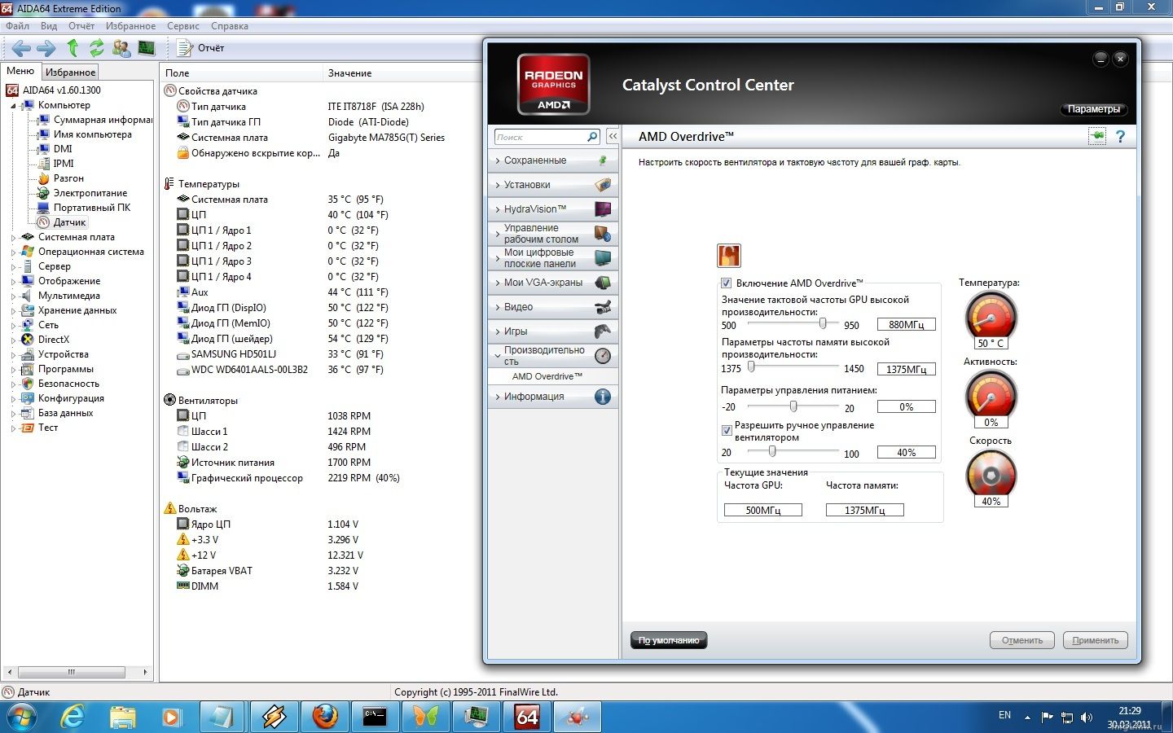Collapse Catalyst sidebar with double-arrow icon

click(613, 137)
